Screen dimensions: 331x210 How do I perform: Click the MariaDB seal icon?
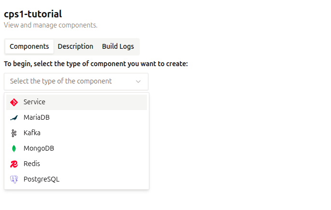click(14, 118)
